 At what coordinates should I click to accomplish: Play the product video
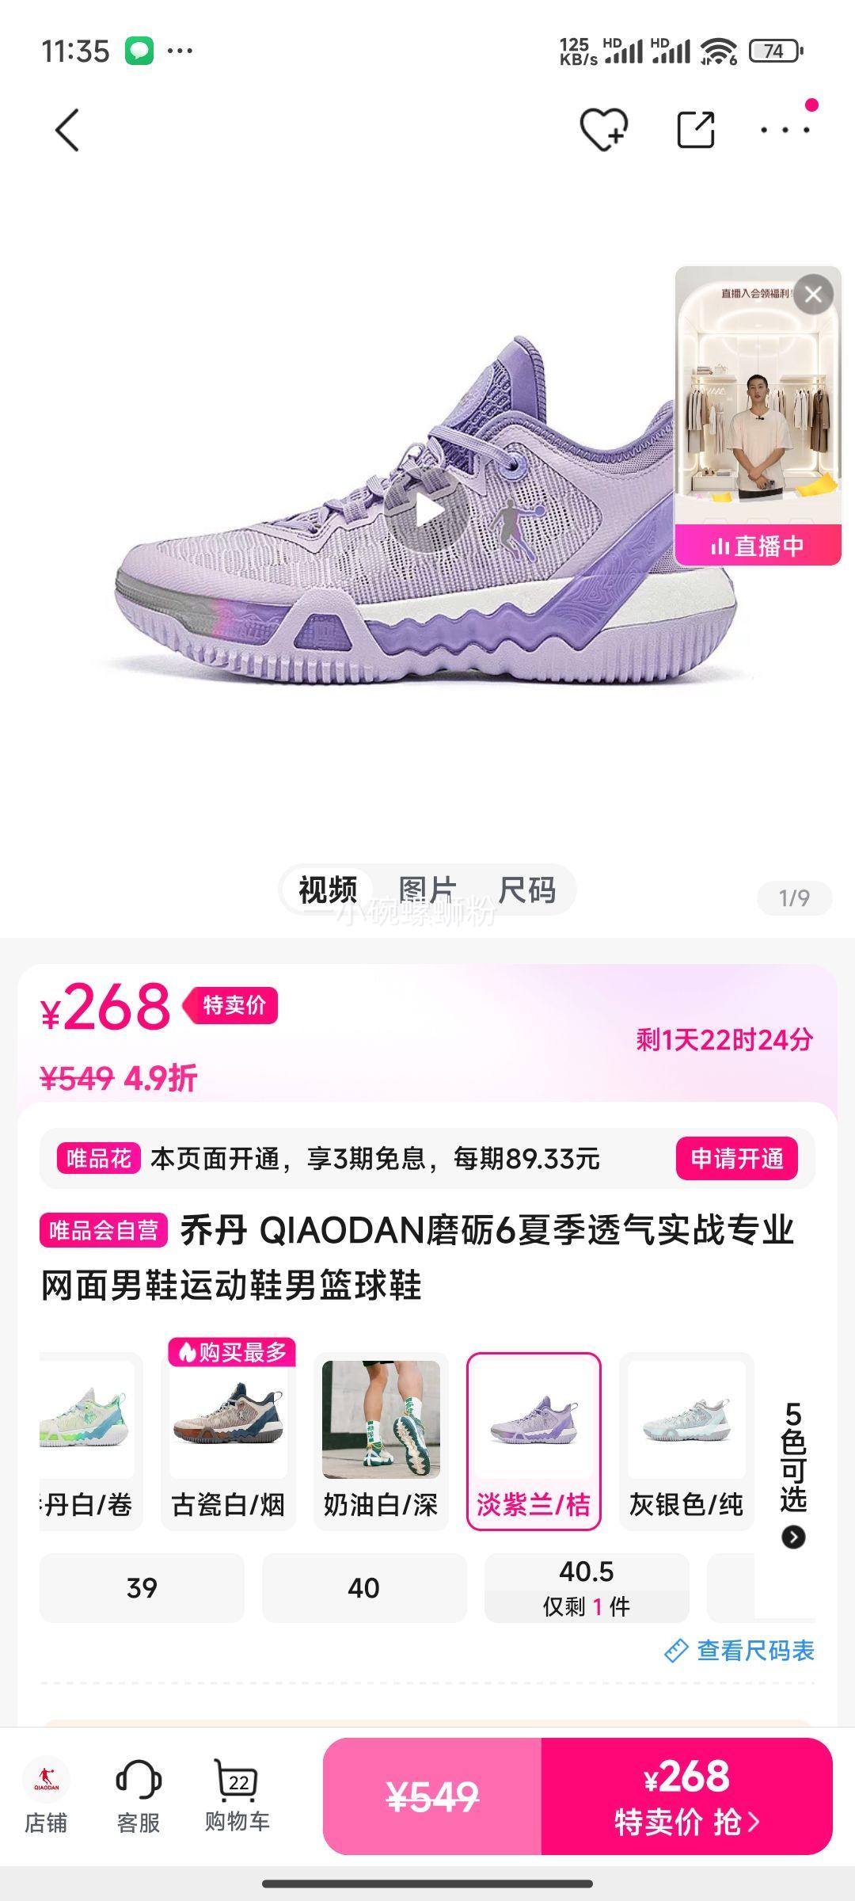pyautogui.click(x=428, y=512)
